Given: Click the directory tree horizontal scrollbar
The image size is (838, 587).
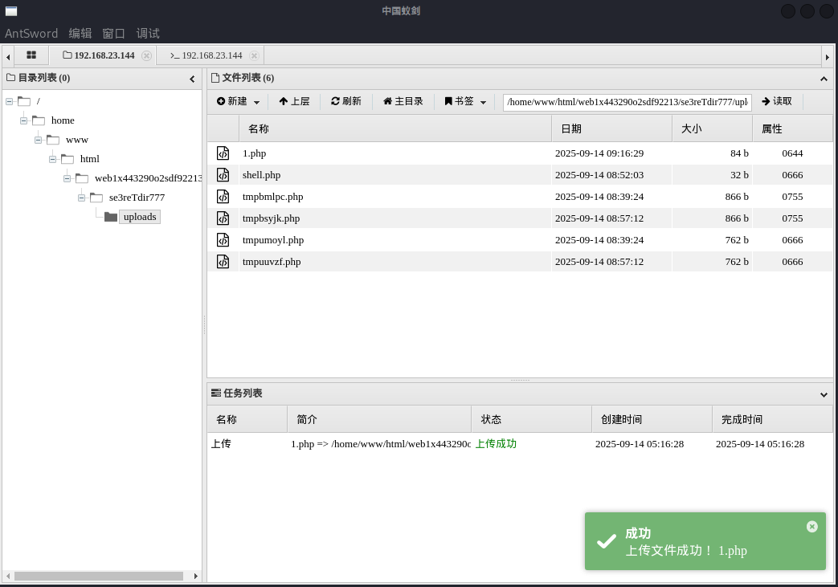Looking at the screenshot, I should pos(99,576).
